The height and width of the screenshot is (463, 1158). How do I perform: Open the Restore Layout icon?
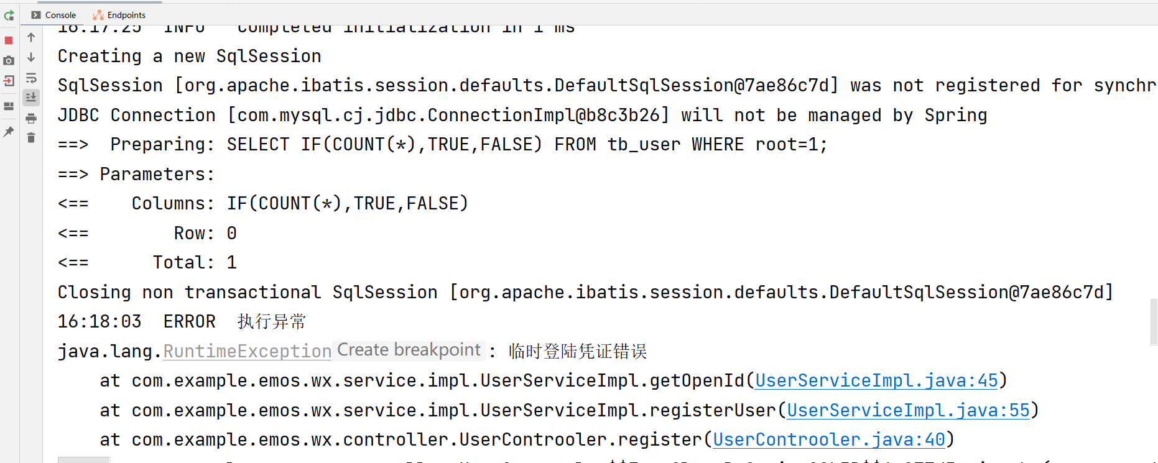tap(9, 106)
